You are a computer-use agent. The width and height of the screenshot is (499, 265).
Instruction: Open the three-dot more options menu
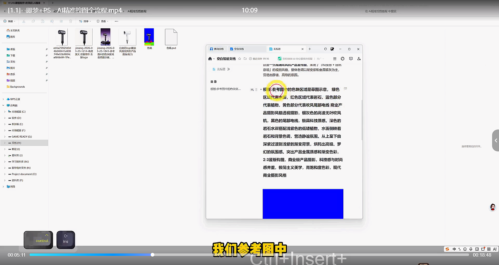click(116, 21)
